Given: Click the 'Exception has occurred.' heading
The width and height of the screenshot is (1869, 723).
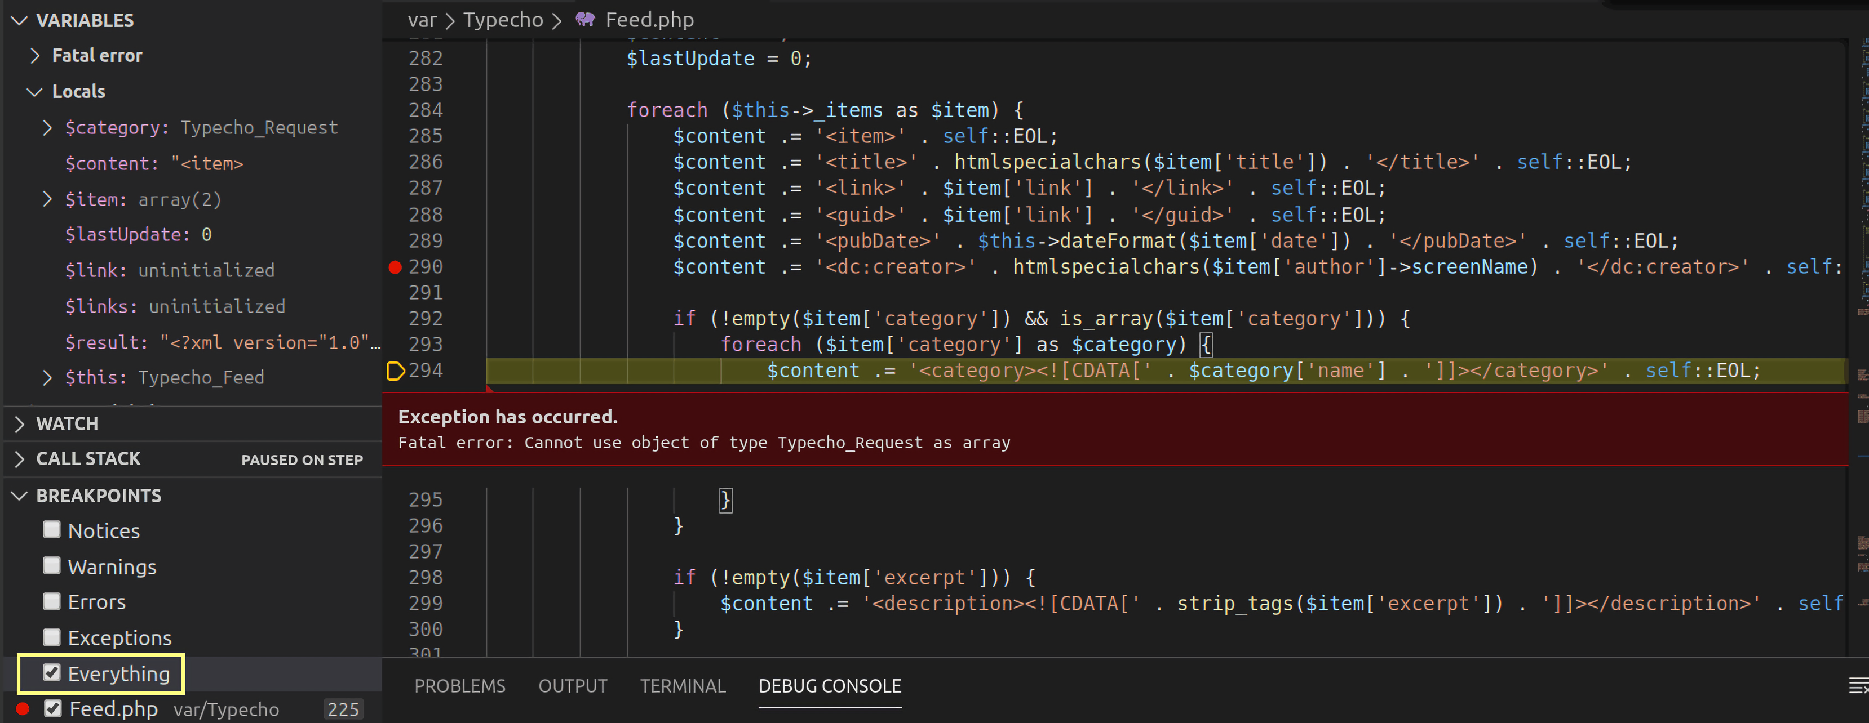Looking at the screenshot, I should (508, 417).
